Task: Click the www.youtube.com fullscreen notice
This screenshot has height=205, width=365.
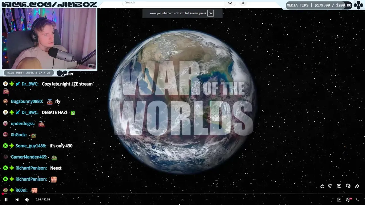Action: pos(182,13)
